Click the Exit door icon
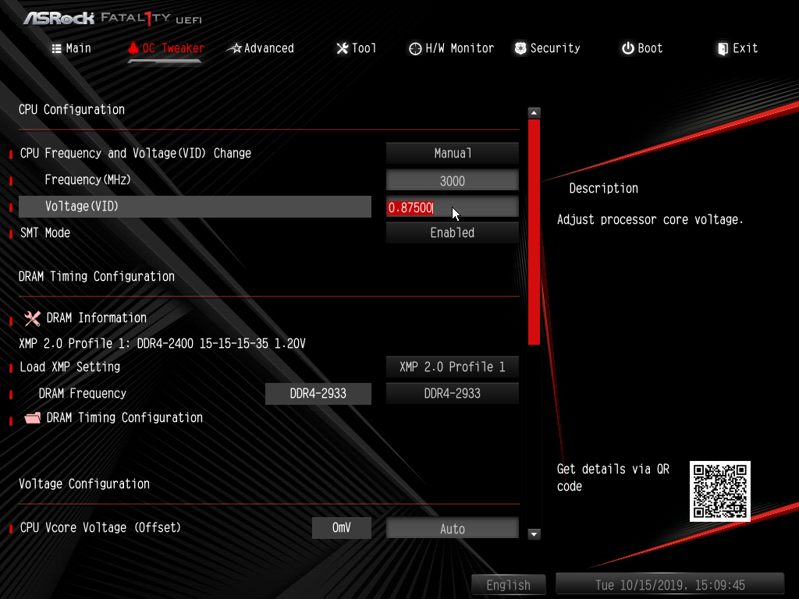This screenshot has height=599, width=799. tap(723, 48)
